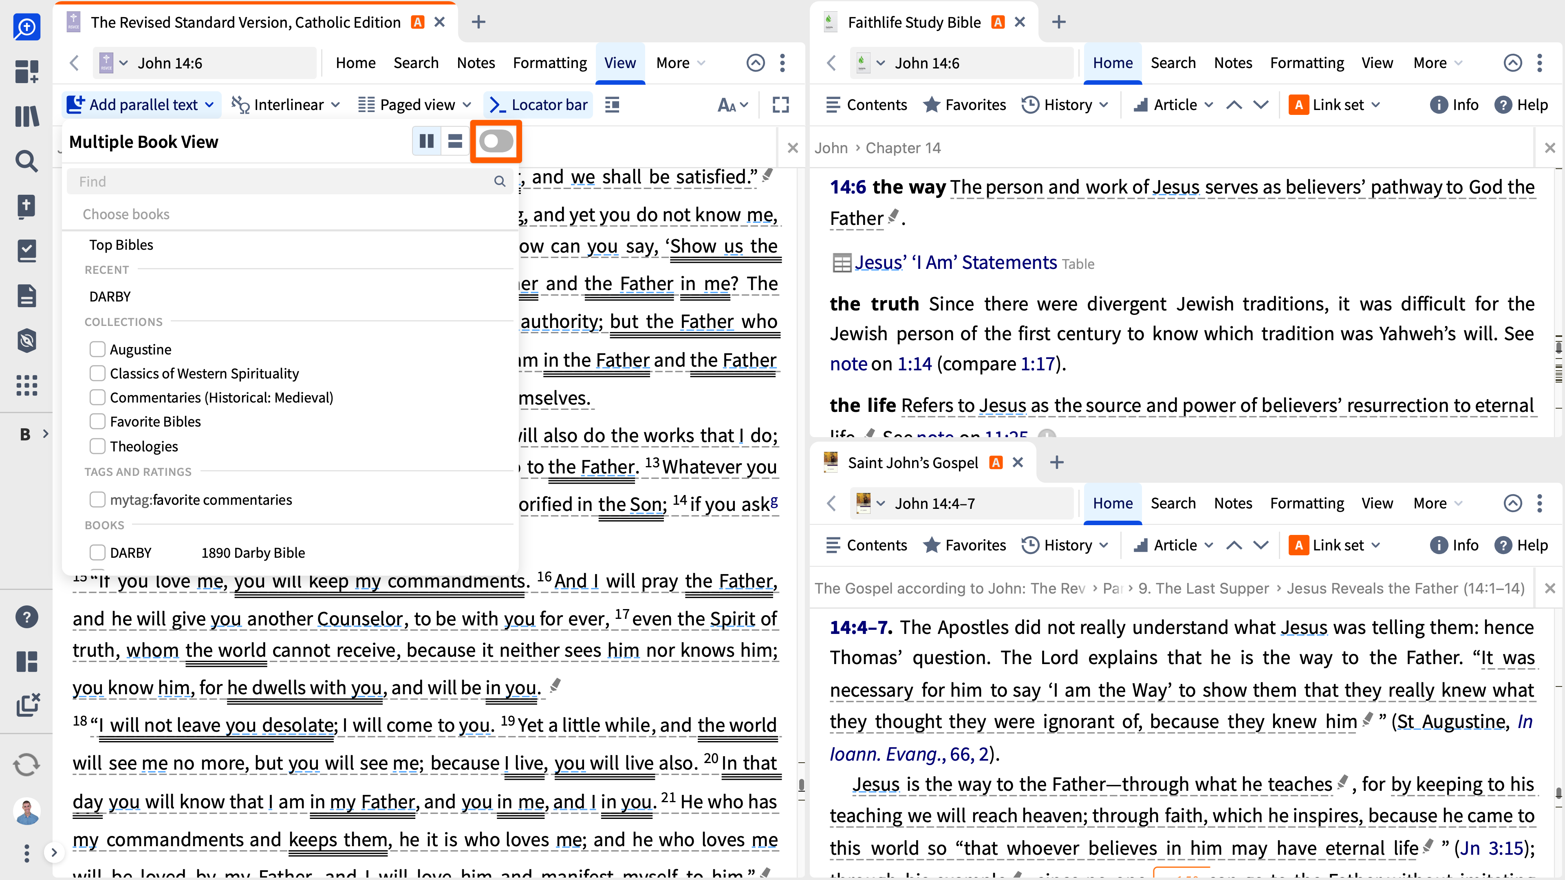Open the Library icon in left sidebar
1565x880 pixels.
click(x=26, y=116)
